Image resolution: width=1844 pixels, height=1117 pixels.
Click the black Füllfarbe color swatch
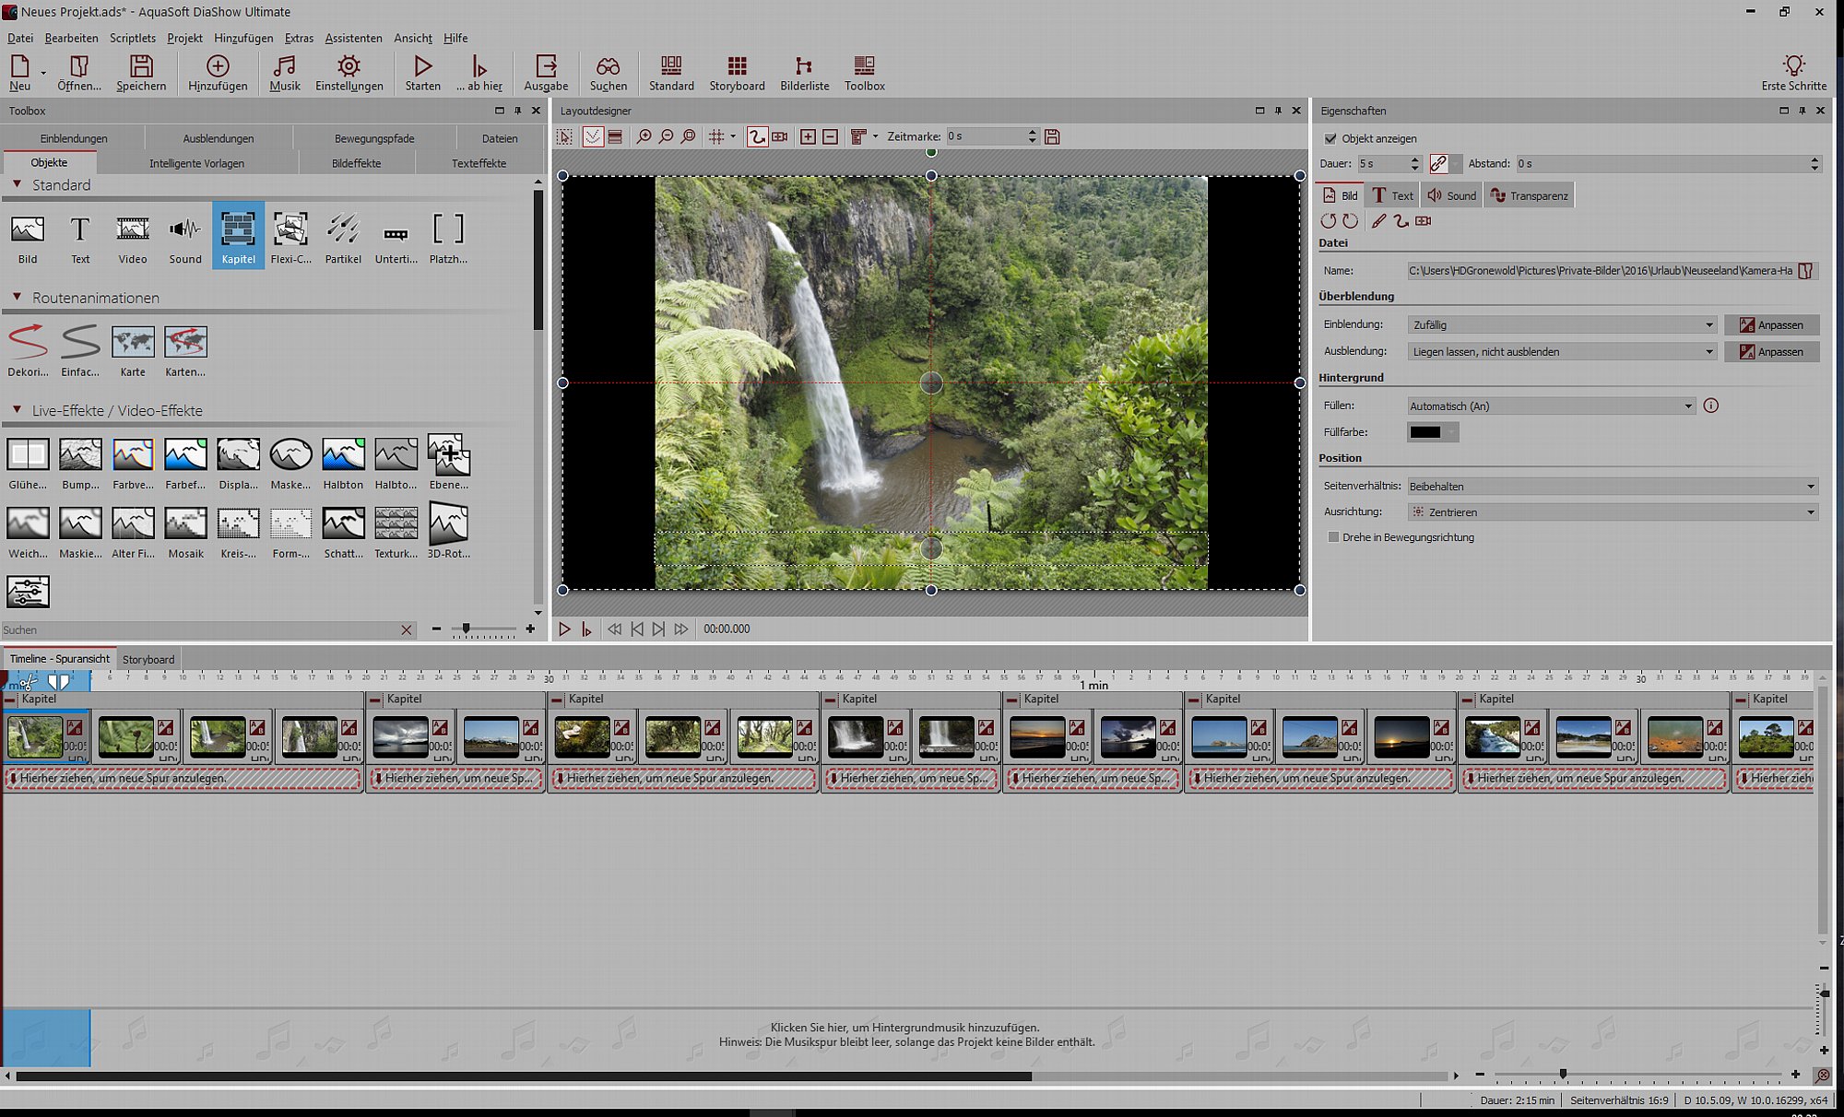coord(1424,432)
